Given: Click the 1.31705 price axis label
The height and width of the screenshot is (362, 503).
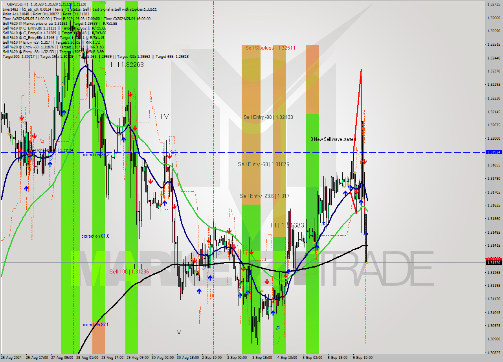Looking at the screenshot, I should pyautogui.click(x=493, y=192).
